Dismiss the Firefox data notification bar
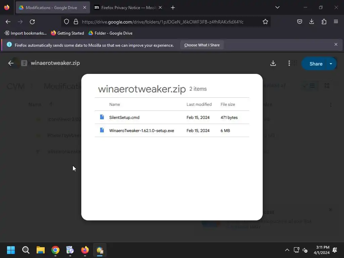Screen dimensions: 344x258 coord(336,45)
